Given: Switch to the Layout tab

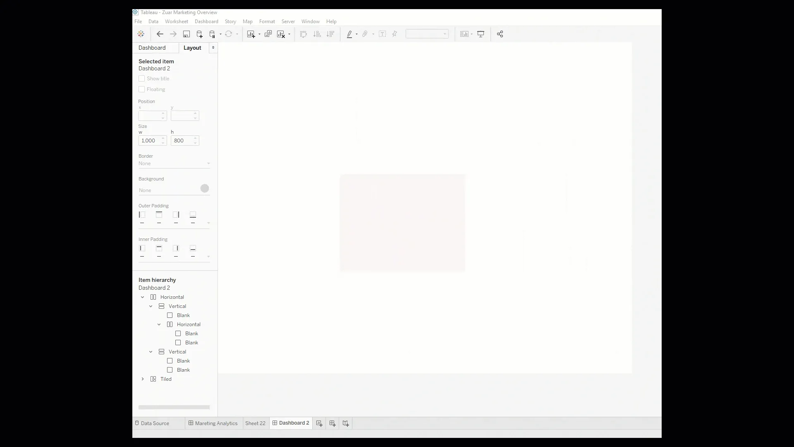Looking at the screenshot, I should 192,48.
